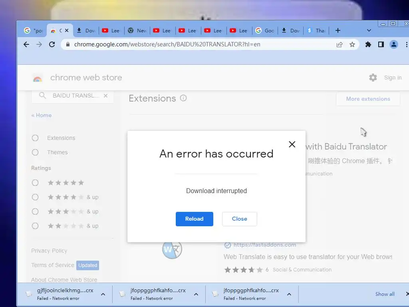
Task: Go to the Home link in sidebar
Action: (x=42, y=116)
